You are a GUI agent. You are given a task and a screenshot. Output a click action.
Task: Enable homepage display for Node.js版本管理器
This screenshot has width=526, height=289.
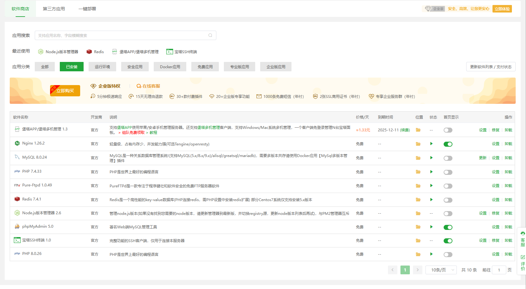(448, 214)
